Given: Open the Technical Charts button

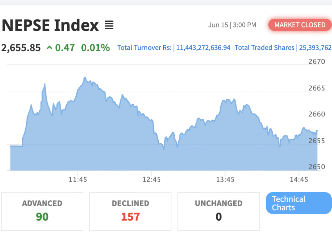Looking at the screenshot, I should coord(299,203).
